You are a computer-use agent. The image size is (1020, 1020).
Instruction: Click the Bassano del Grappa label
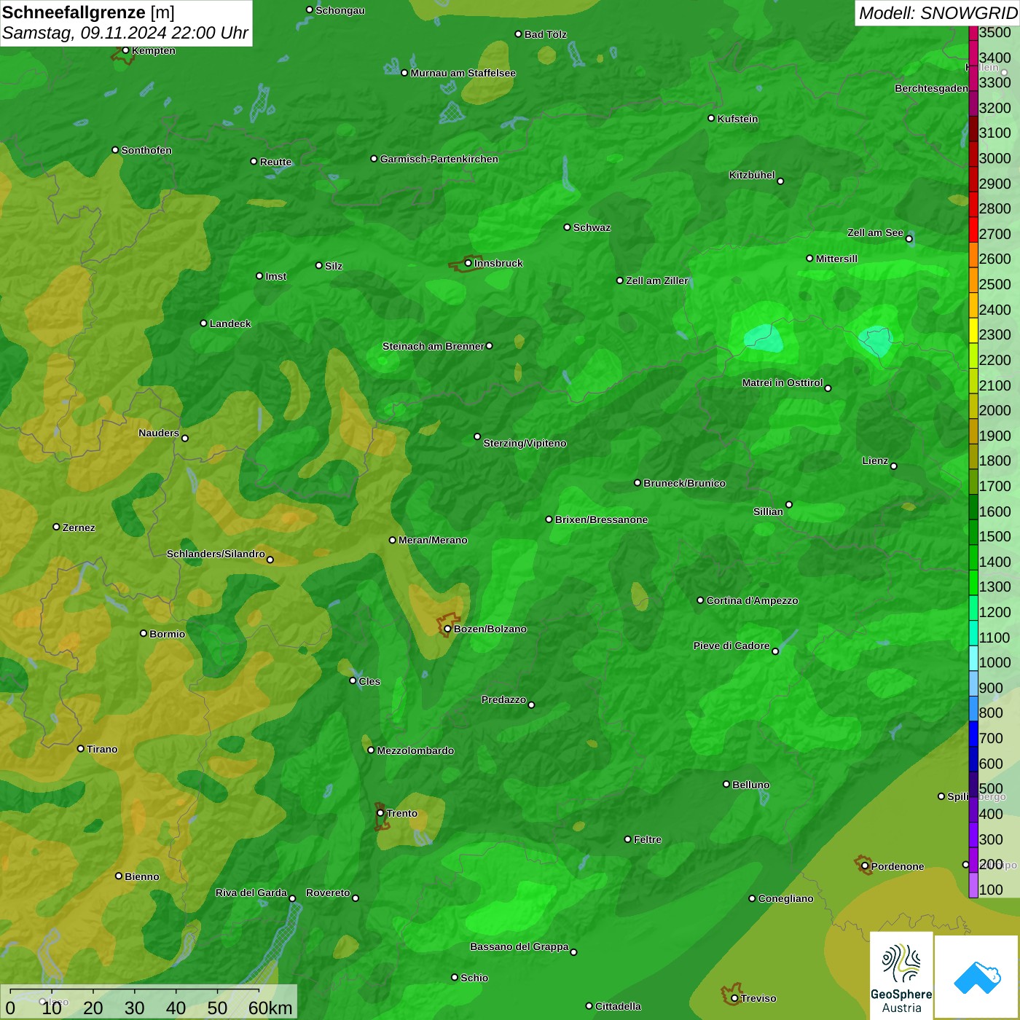(519, 946)
